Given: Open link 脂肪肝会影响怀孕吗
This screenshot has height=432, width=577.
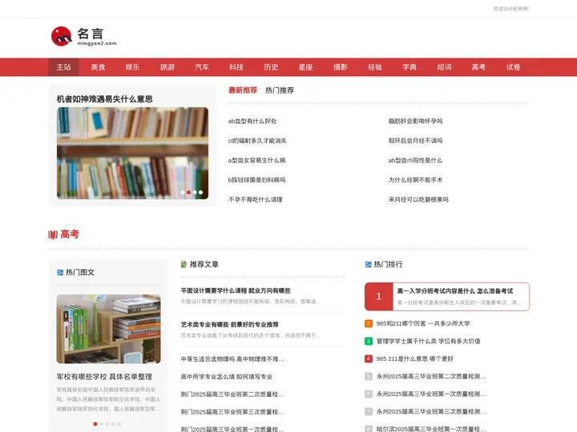Looking at the screenshot, I should (x=415, y=122).
